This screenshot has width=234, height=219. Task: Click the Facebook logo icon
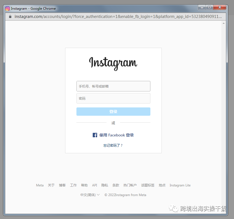coord(95,135)
